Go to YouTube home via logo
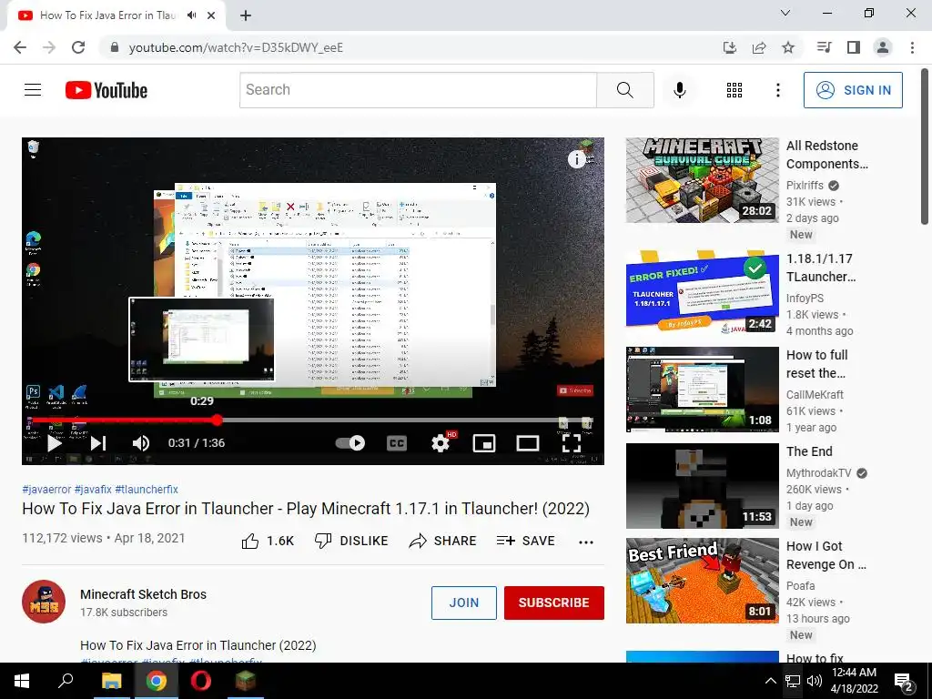This screenshot has width=932, height=699. tap(106, 90)
